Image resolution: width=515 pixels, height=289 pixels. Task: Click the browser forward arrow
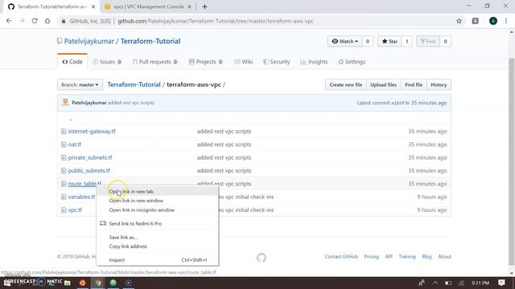(x=22, y=21)
